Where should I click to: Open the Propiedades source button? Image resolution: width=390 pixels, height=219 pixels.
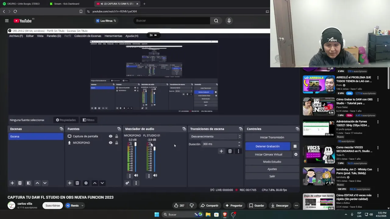point(66,120)
